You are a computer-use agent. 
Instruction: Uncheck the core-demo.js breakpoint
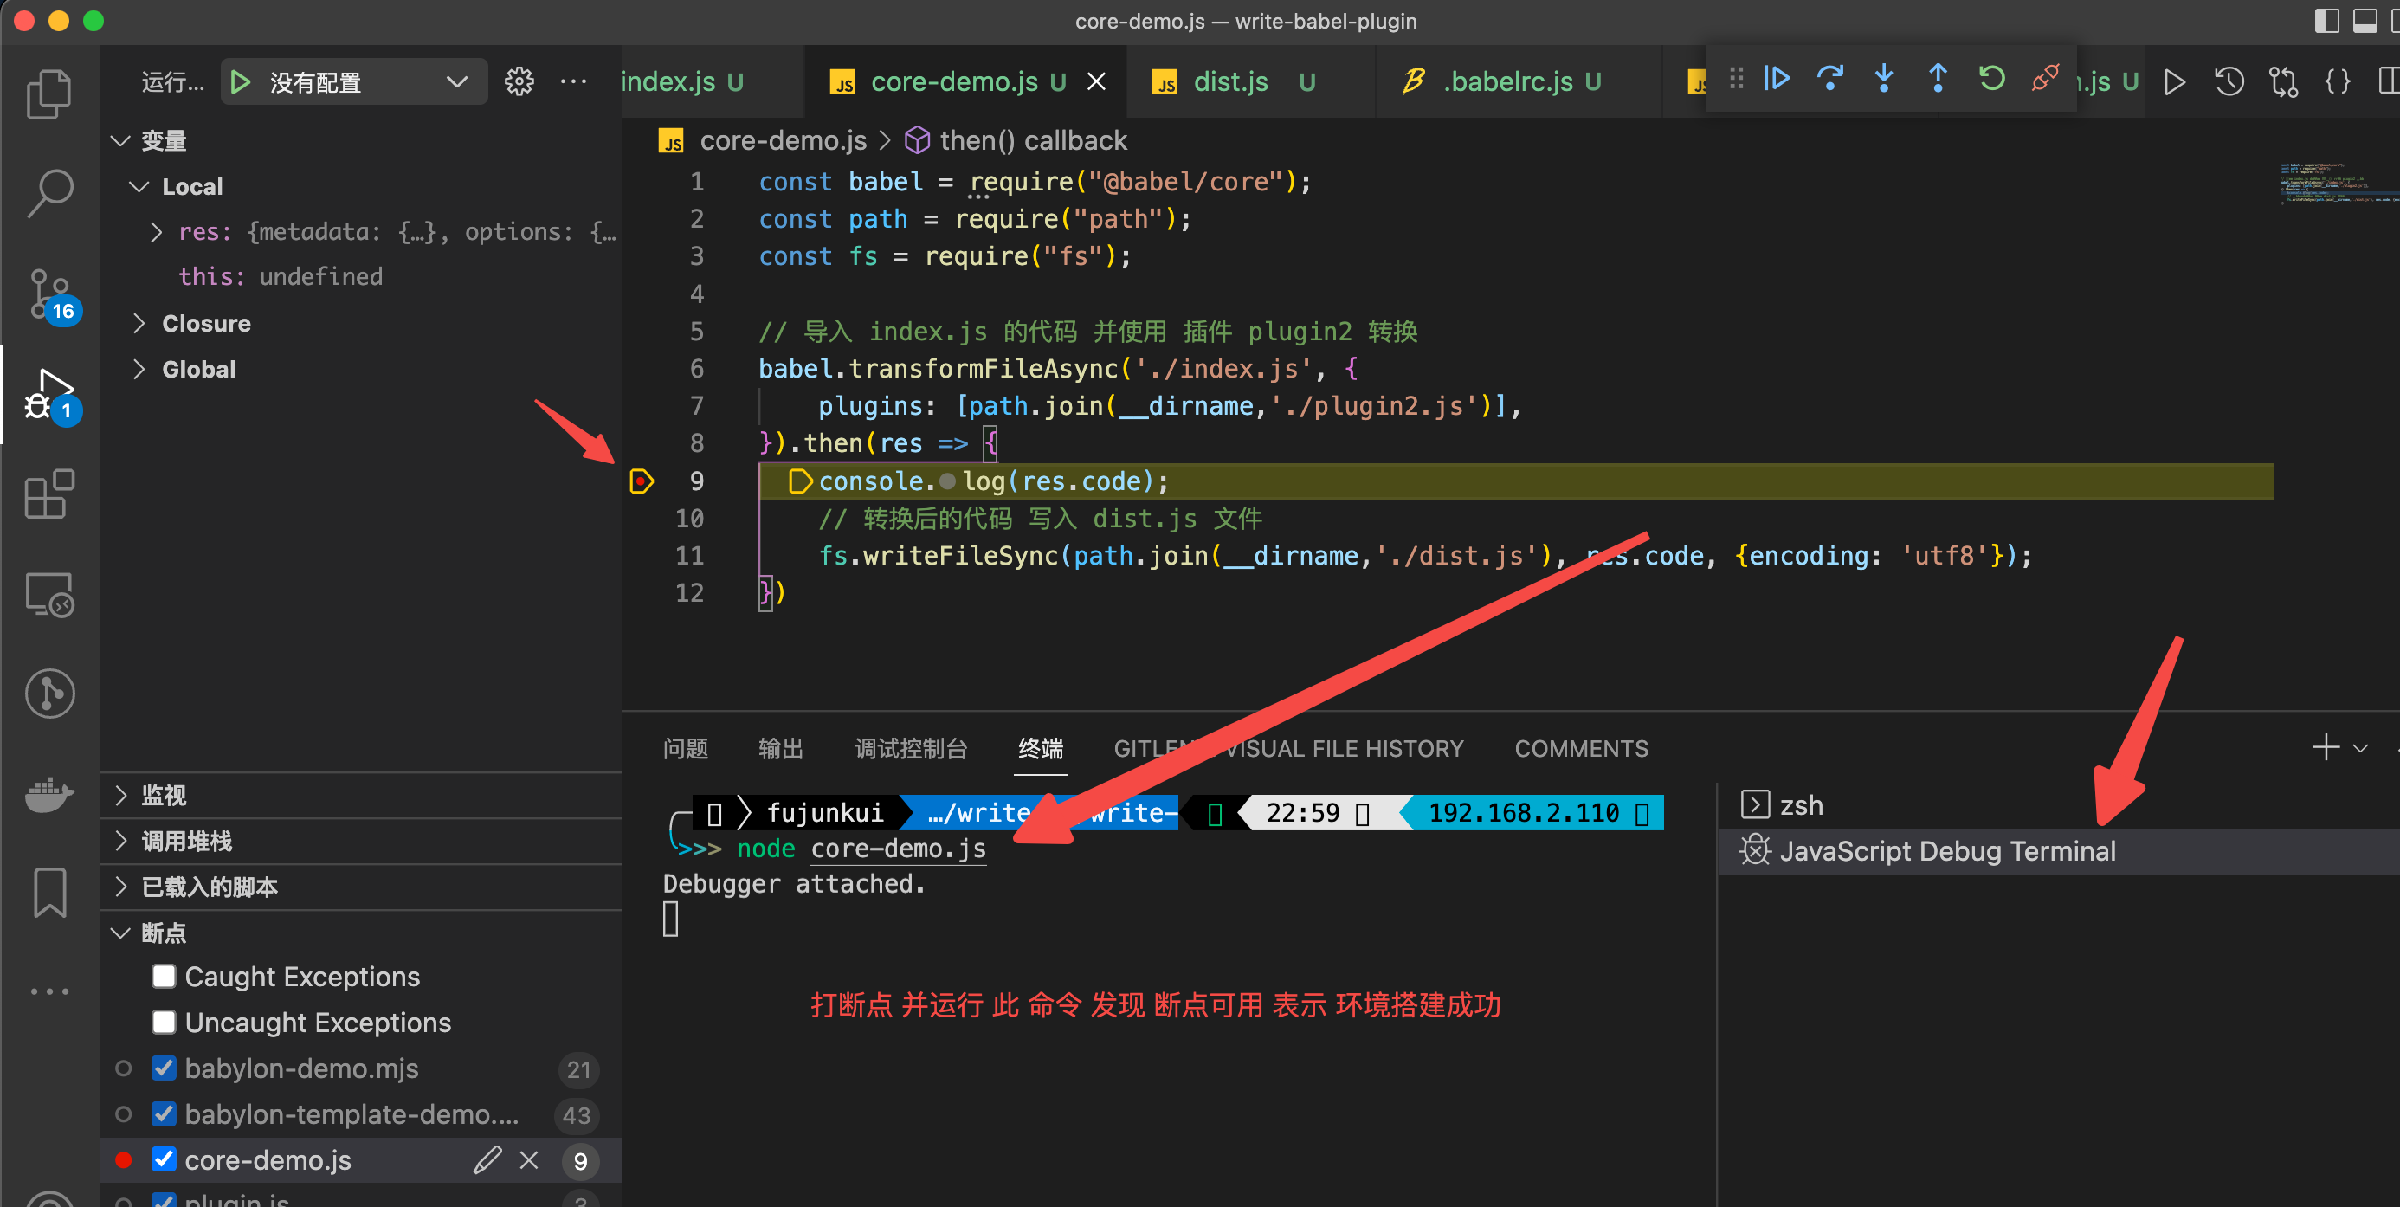pyautogui.click(x=164, y=1159)
